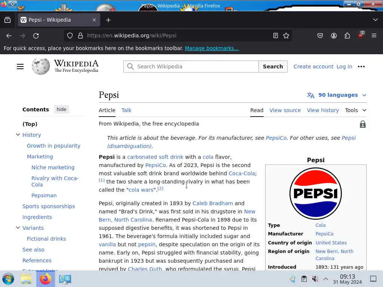
Task: Expand the Tools dropdown
Action: (356, 110)
